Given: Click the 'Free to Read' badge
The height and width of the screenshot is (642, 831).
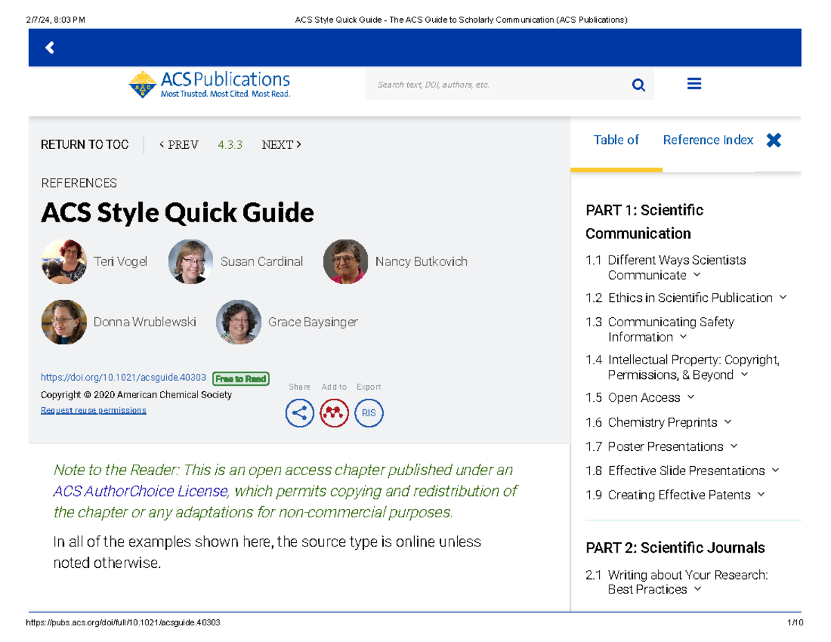Looking at the screenshot, I should (241, 379).
